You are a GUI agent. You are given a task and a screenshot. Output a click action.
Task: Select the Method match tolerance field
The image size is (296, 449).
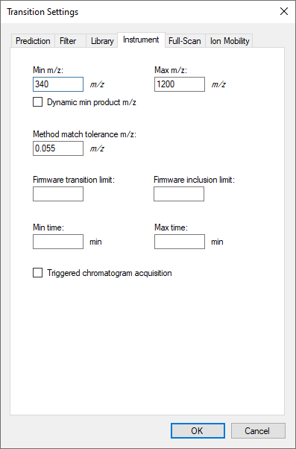tap(58, 148)
